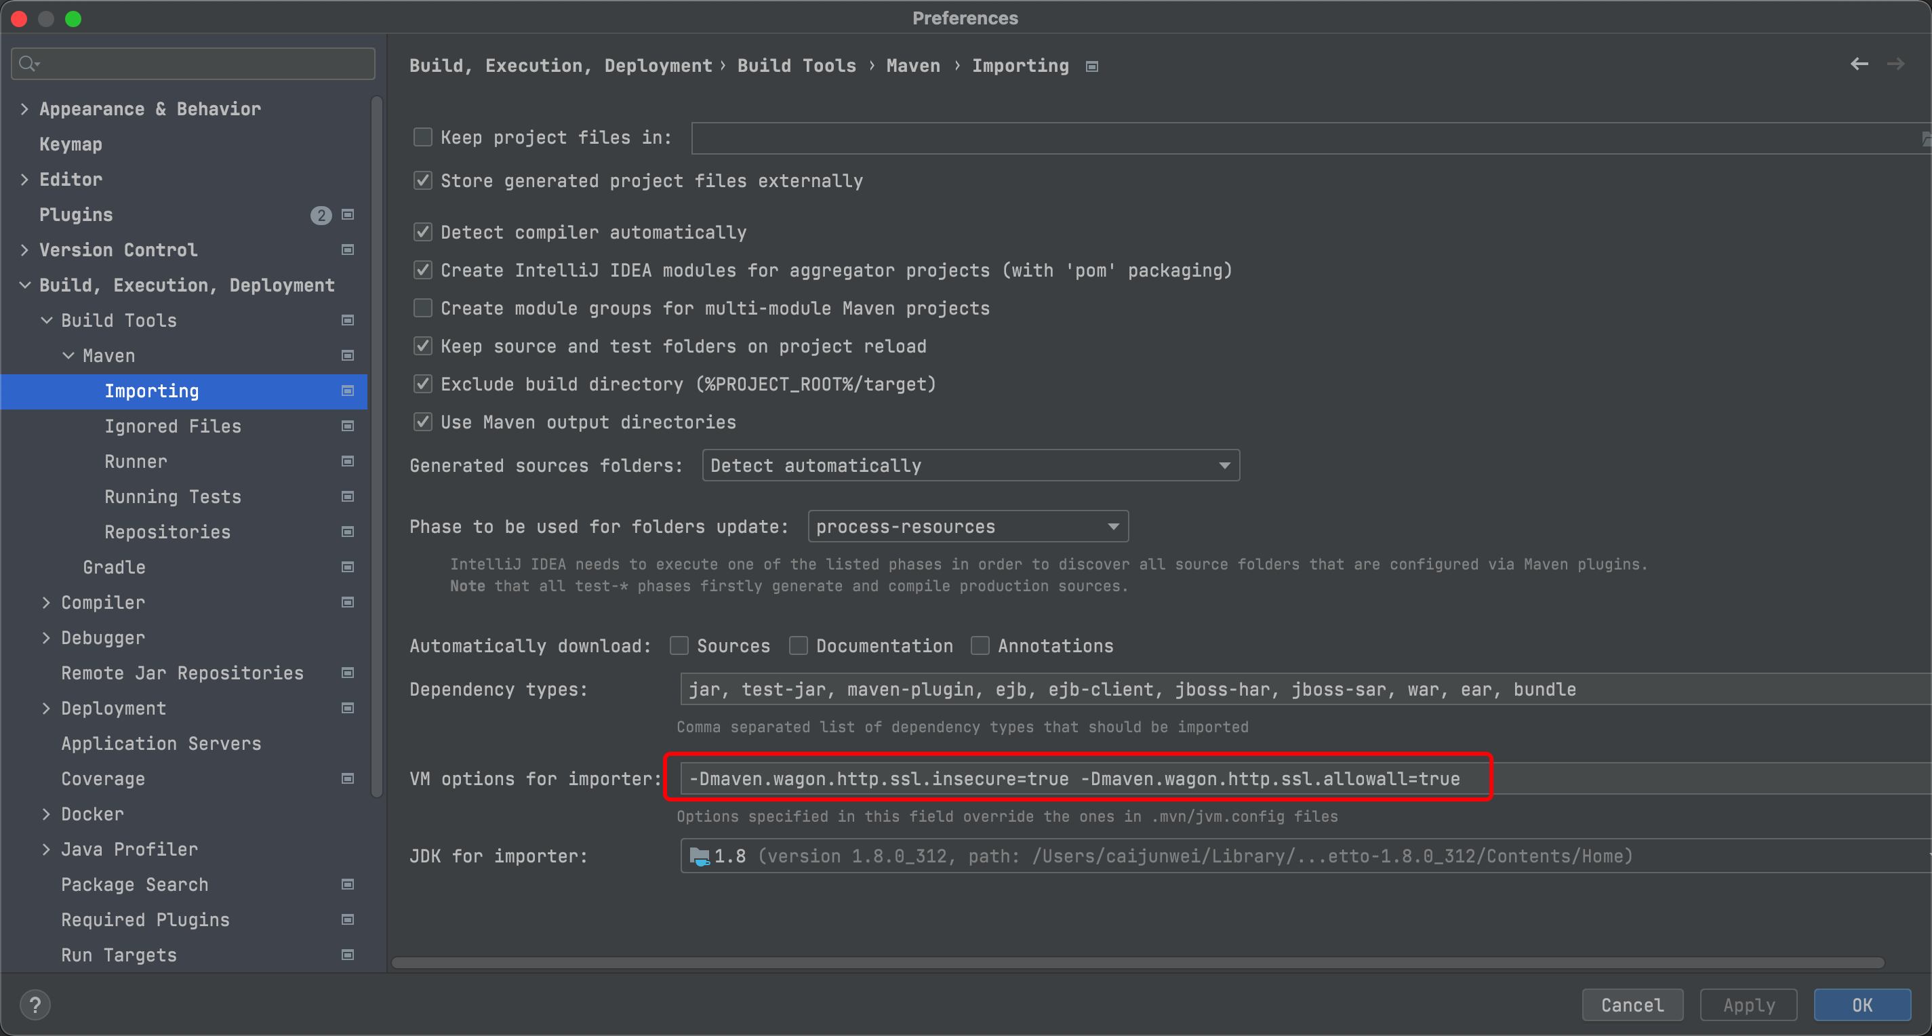Click the project icon next to Required Plugins

click(347, 920)
